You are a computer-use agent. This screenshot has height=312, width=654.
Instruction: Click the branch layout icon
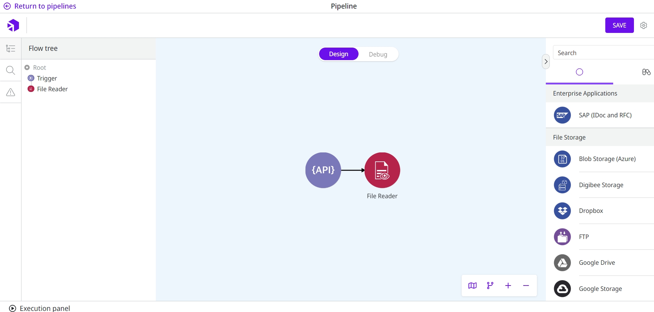click(x=490, y=286)
